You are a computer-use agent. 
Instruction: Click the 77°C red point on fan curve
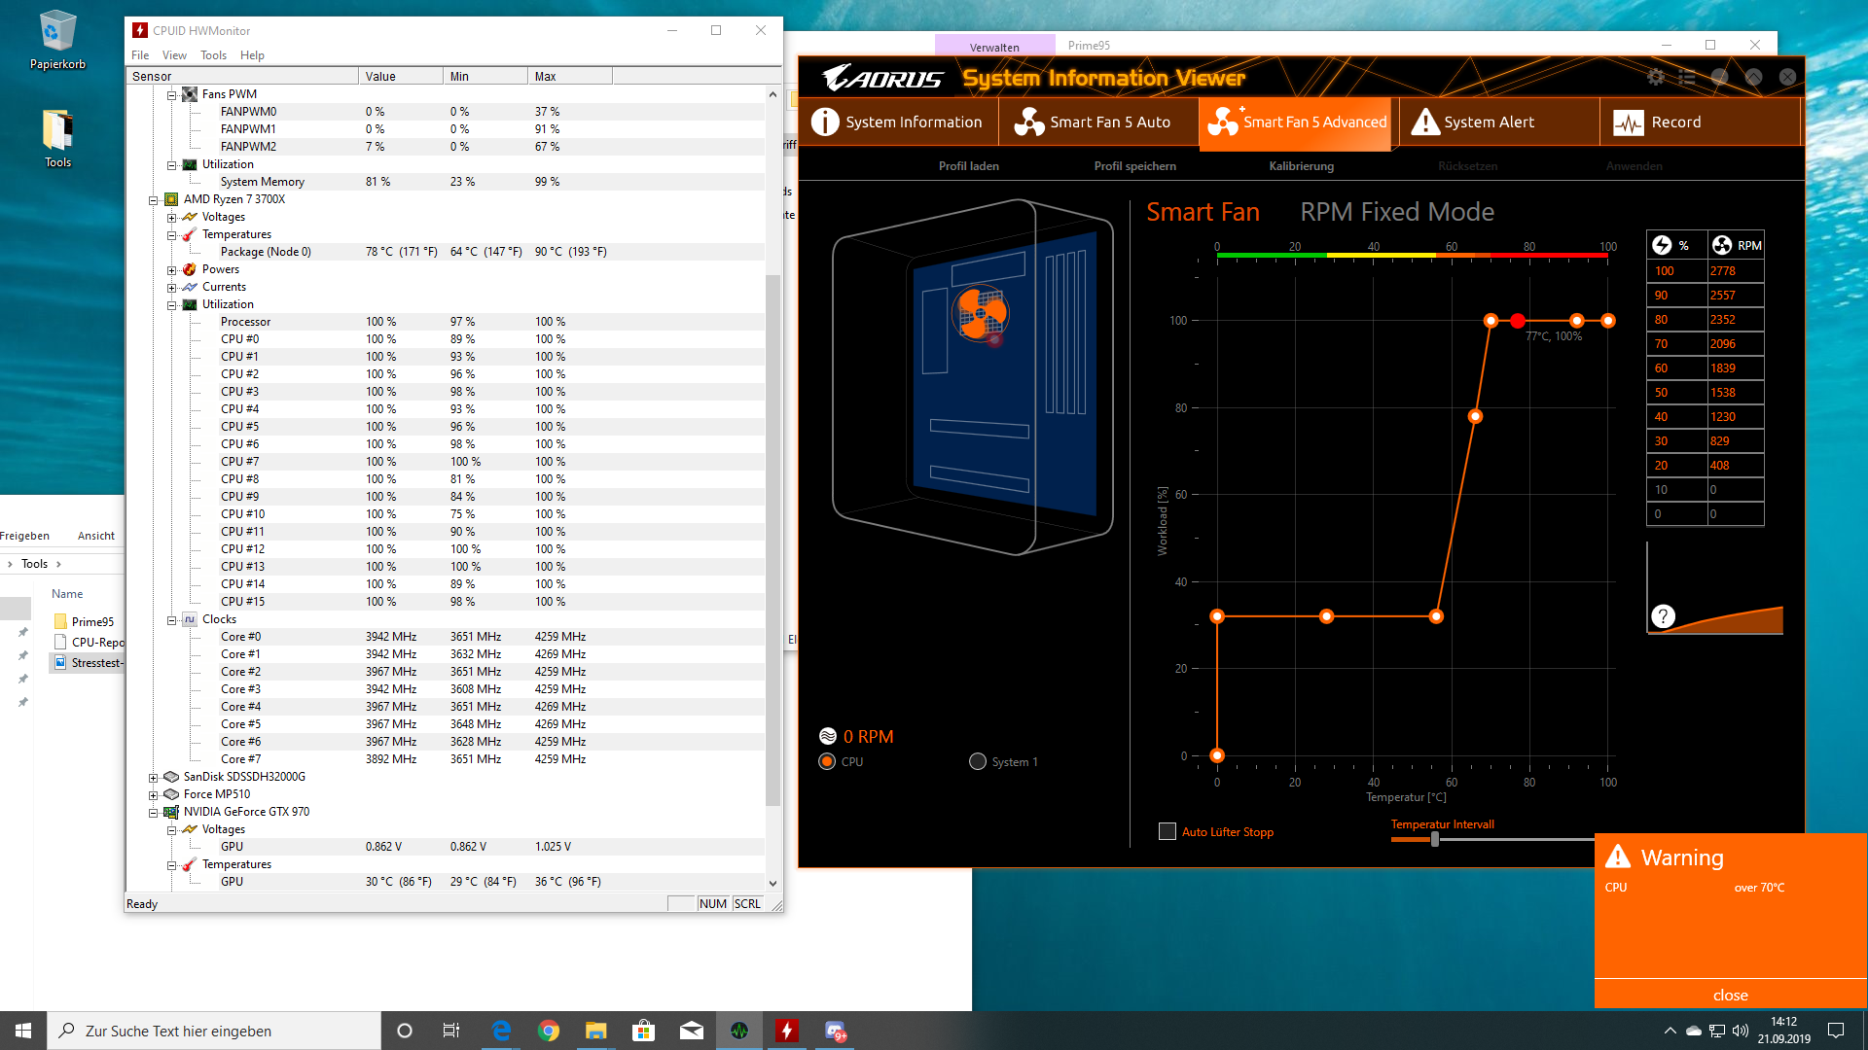click(1518, 321)
